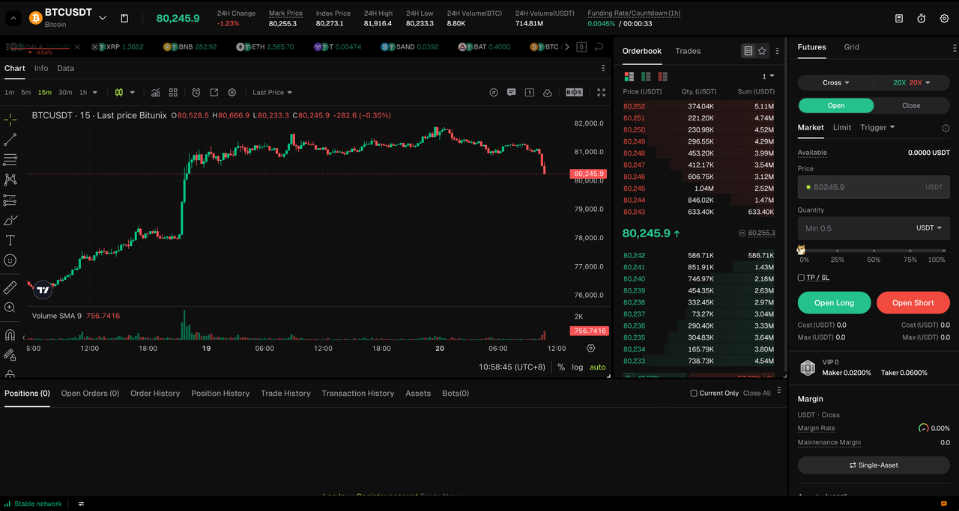The width and height of the screenshot is (959, 511).
Task: Click the cloud save icon in chart toolbar
Action: 548,93
